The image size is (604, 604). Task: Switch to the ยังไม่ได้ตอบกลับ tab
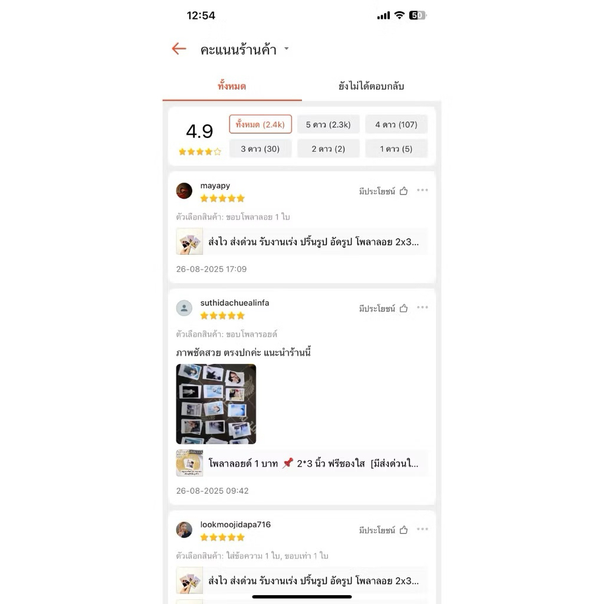click(x=371, y=86)
